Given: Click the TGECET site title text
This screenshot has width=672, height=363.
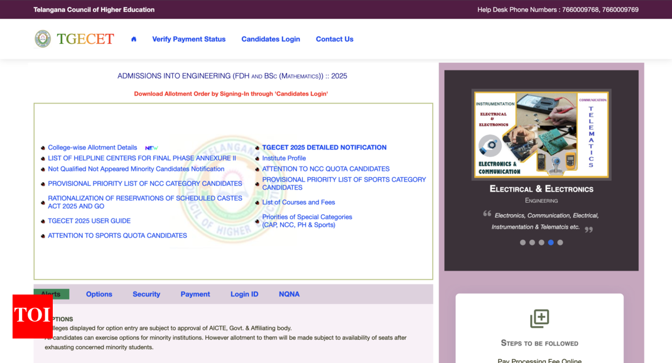Looking at the screenshot, I should [x=85, y=39].
